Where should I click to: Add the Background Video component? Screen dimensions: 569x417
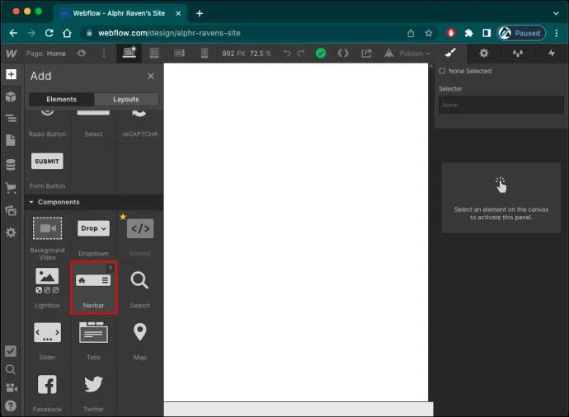[x=47, y=237]
